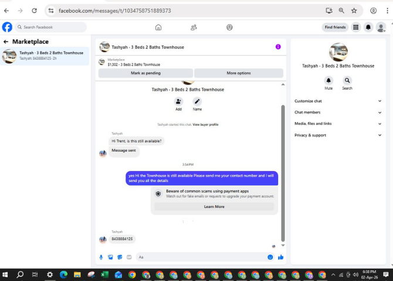The height and width of the screenshot is (281, 393).
Task: Click the 'Hi Trent, is this still available?' message
Action: coord(137,141)
